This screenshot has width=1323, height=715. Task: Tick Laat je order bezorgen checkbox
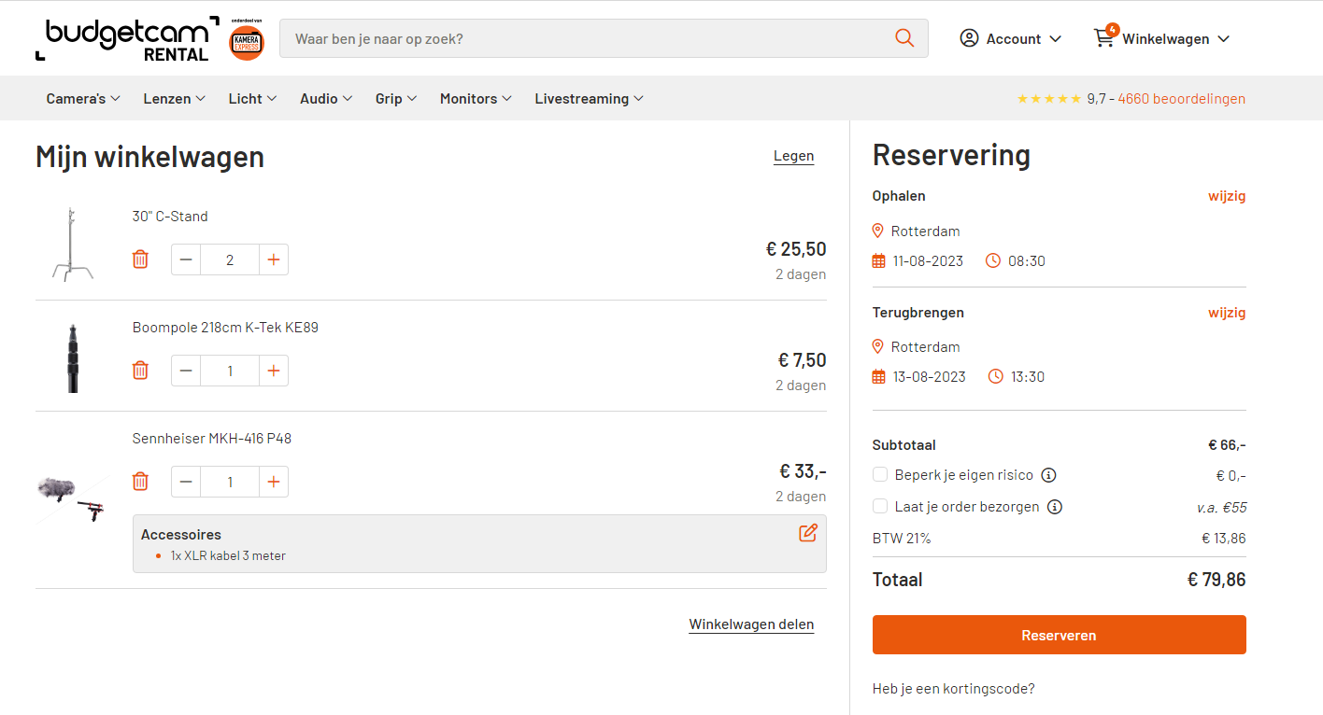tap(880, 507)
